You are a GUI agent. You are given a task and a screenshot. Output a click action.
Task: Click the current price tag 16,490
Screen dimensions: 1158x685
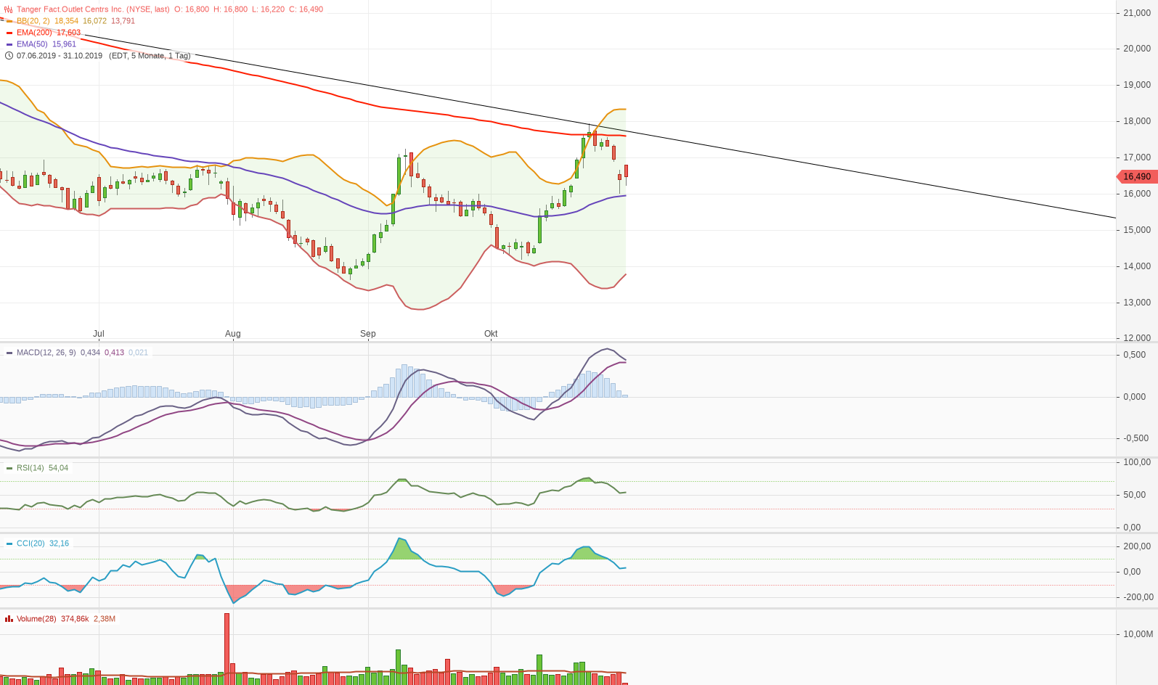pyautogui.click(x=1136, y=176)
